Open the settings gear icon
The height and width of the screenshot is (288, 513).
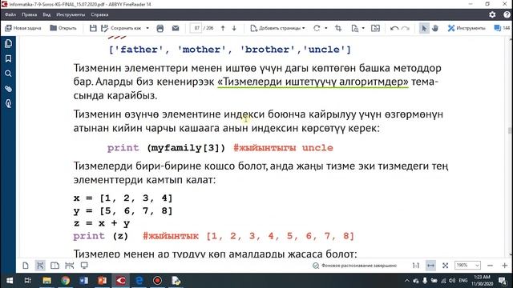tap(492, 14)
